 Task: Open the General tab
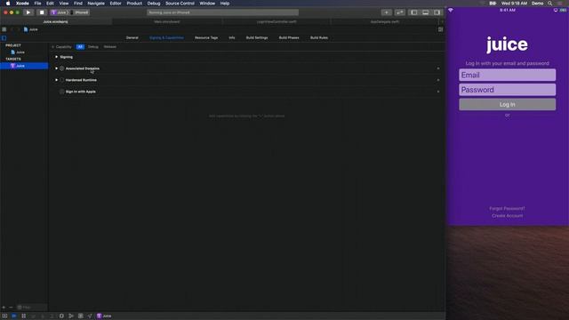pos(132,37)
